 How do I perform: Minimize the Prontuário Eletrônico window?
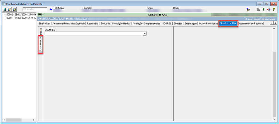260,4
